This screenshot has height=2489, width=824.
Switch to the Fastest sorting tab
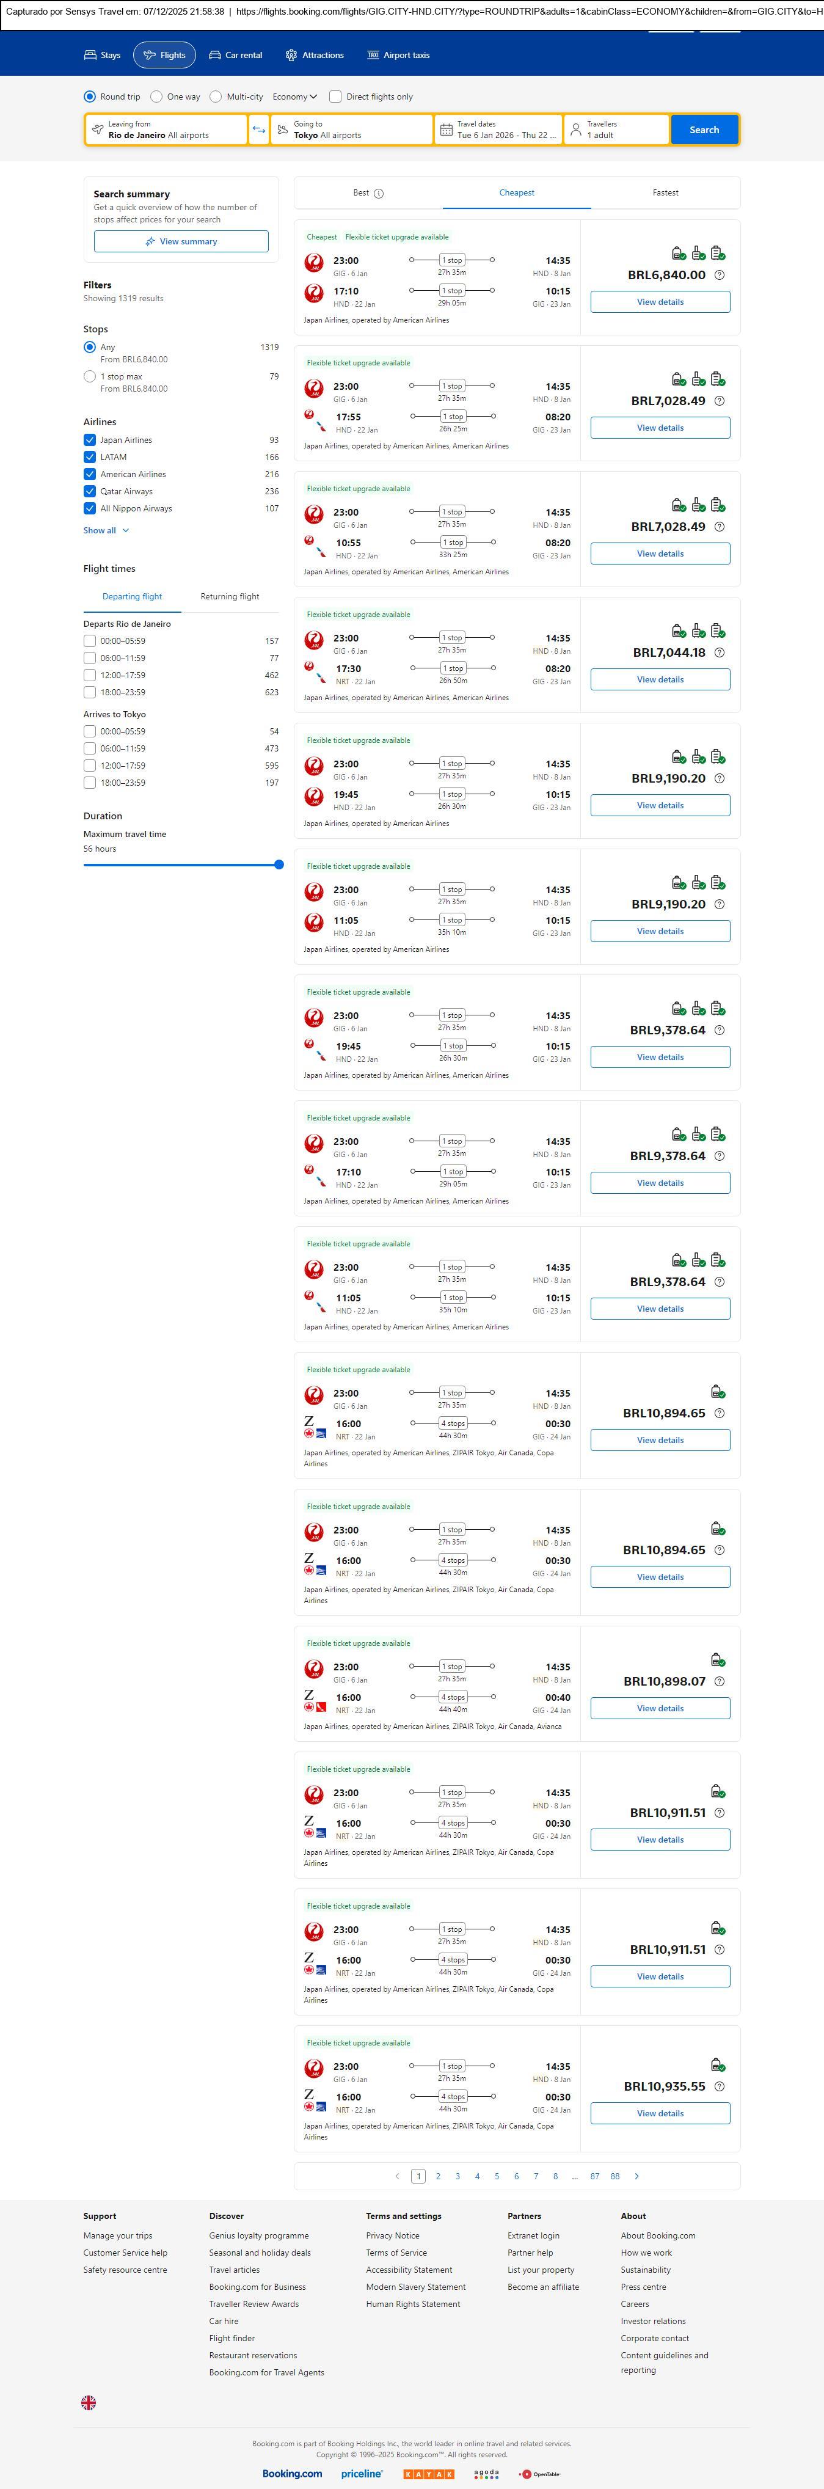[x=665, y=193]
